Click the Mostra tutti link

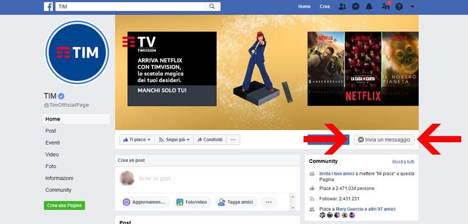(403, 162)
